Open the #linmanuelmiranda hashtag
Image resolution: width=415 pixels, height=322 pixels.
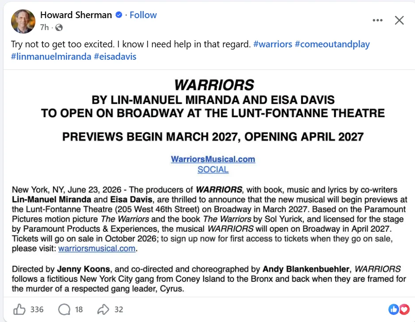click(51, 56)
